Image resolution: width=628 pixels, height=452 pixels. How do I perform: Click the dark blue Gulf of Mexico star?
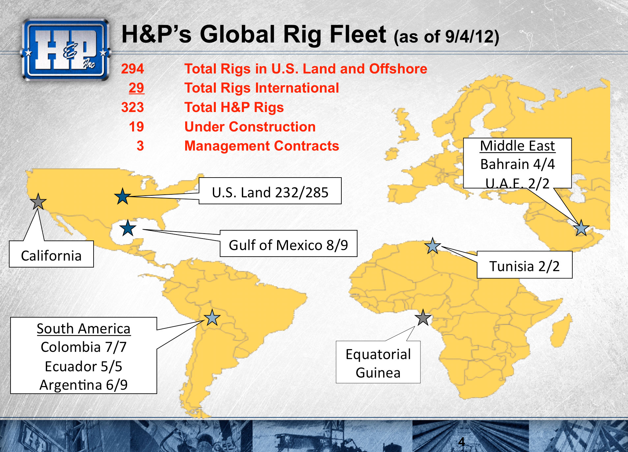128,228
